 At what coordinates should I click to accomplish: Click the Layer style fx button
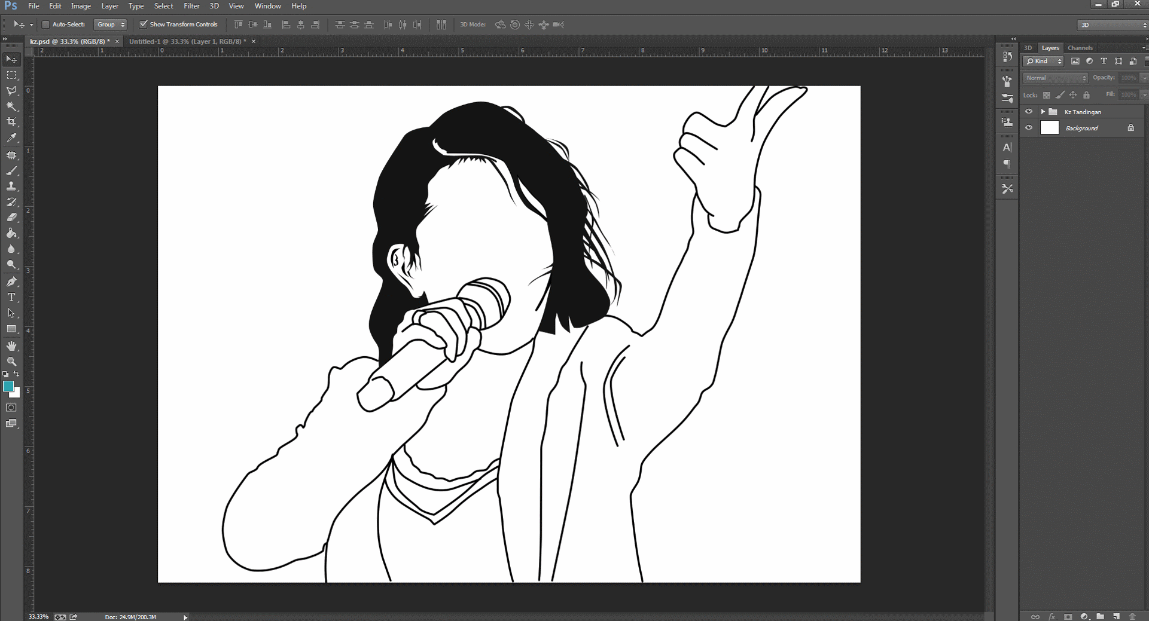pyautogui.click(x=1052, y=616)
